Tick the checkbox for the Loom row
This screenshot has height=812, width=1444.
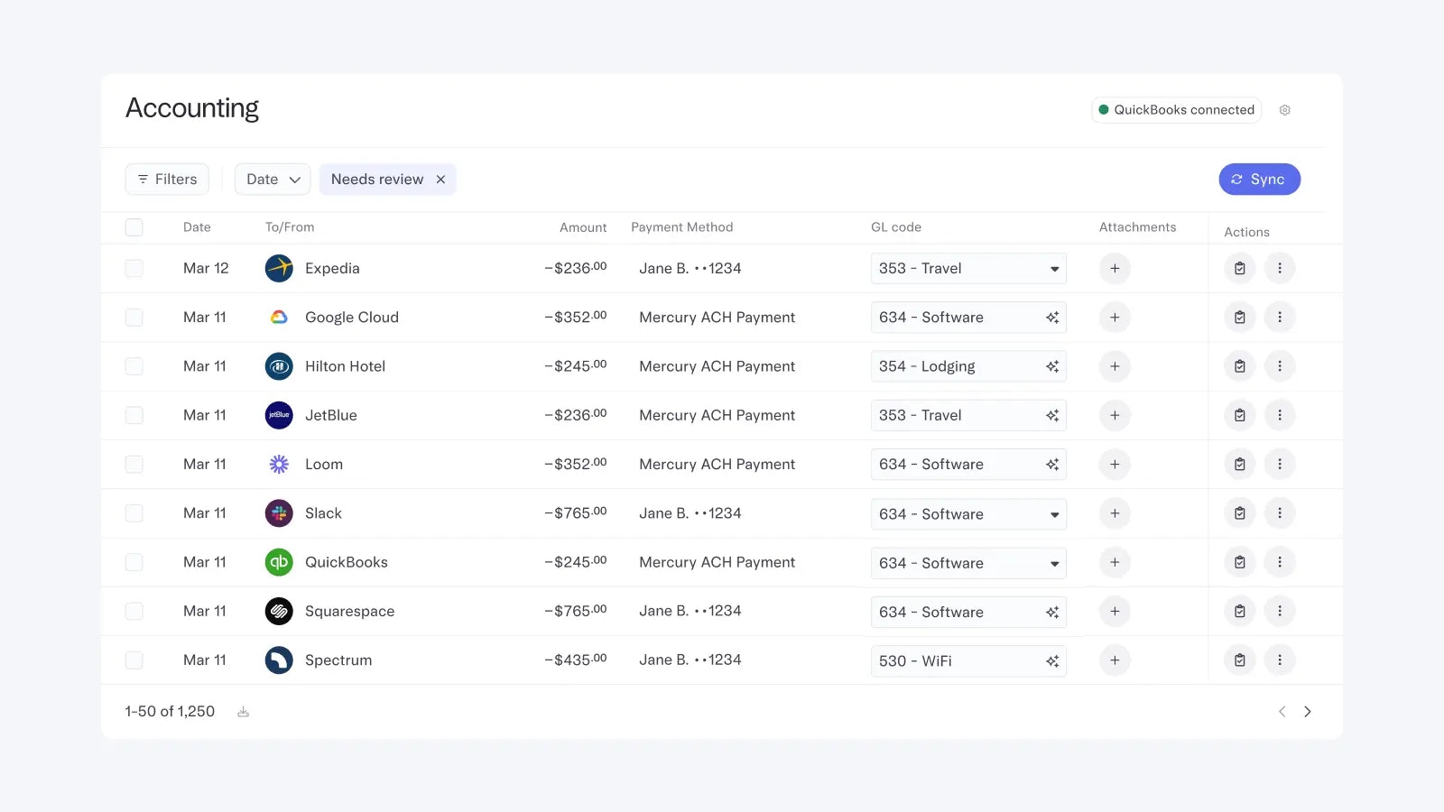tap(134, 465)
